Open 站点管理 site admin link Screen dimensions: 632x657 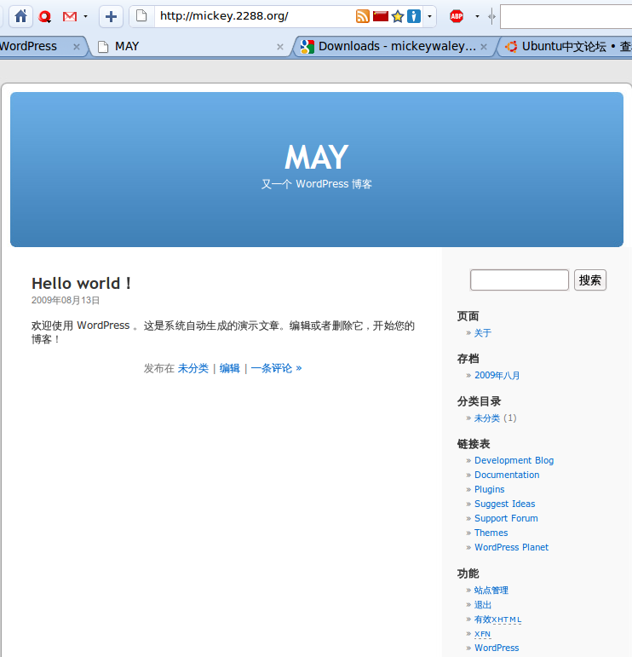491,591
